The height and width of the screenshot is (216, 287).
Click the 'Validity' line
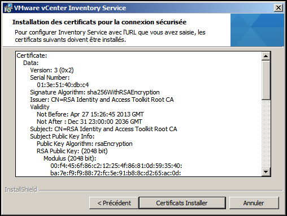coord(40,107)
